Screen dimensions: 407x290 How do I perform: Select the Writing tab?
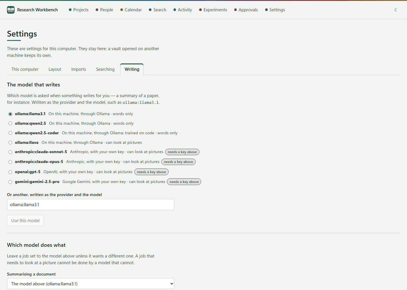(x=132, y=69)
